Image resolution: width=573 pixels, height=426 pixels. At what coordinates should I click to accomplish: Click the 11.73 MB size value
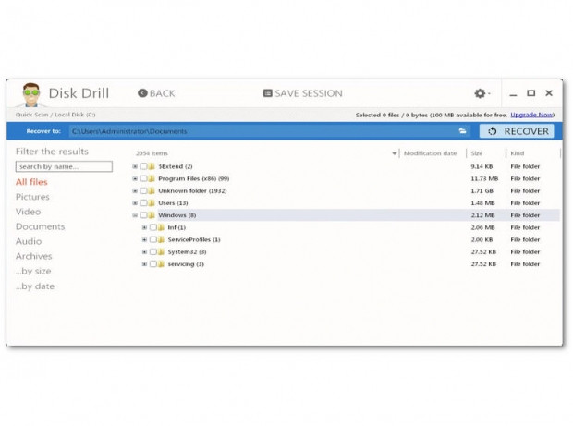(x=484, y=178)
